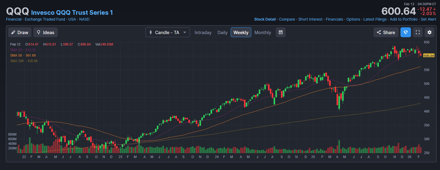Click the SMA 50 indicator label
Viewport: 440px width, 170px height.
[x=23, y=55]
